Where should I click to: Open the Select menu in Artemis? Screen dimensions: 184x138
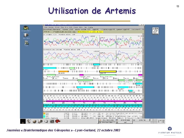click(57, 27)
